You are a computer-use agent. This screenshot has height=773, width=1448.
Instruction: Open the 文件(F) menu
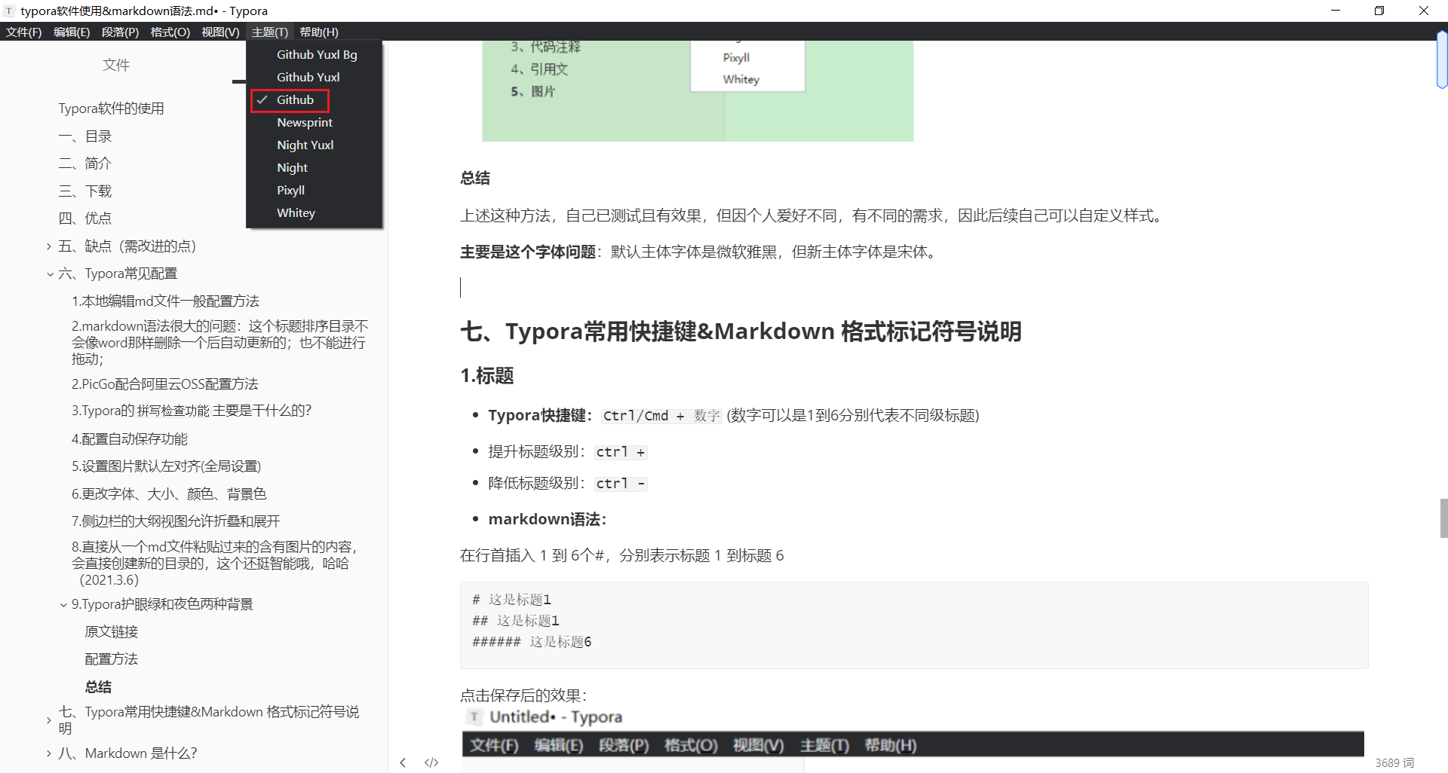pyautogui.click(x=24, y=32)
